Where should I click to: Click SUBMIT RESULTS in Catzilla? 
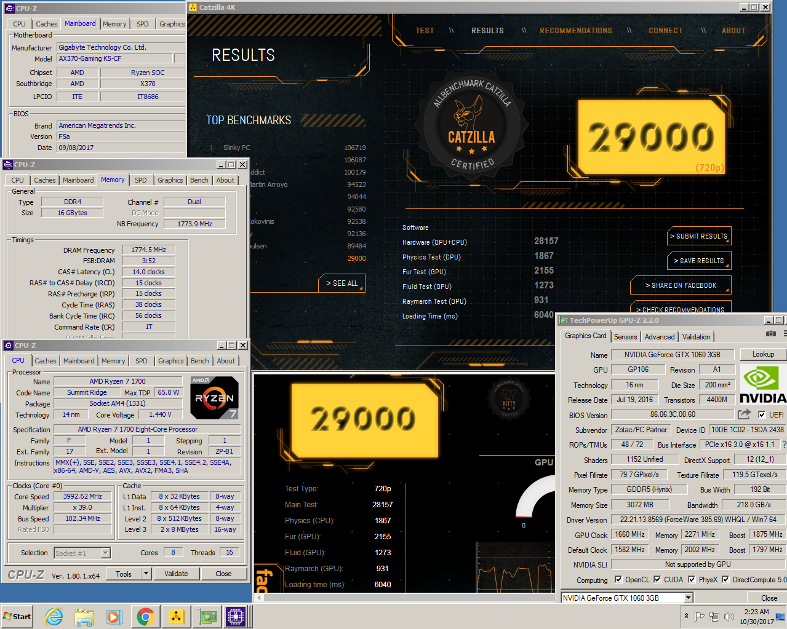coord(700,236)
